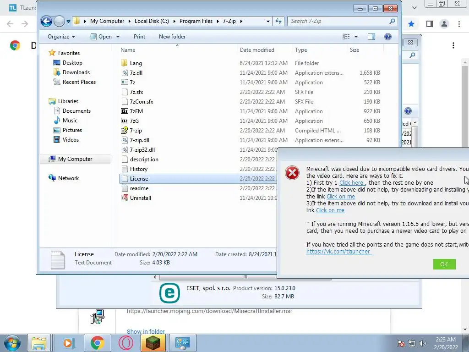
Task: Click the 'Click on me' link in step 2
Action: pos(341,196)
